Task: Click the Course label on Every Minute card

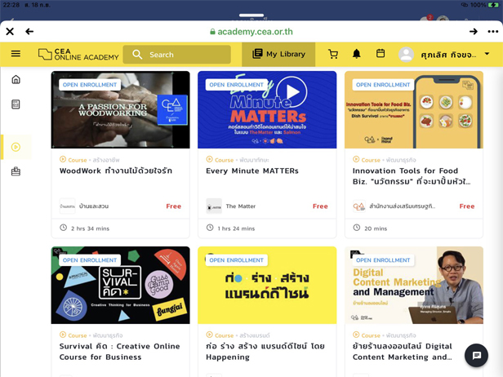Action: [224, 160]
